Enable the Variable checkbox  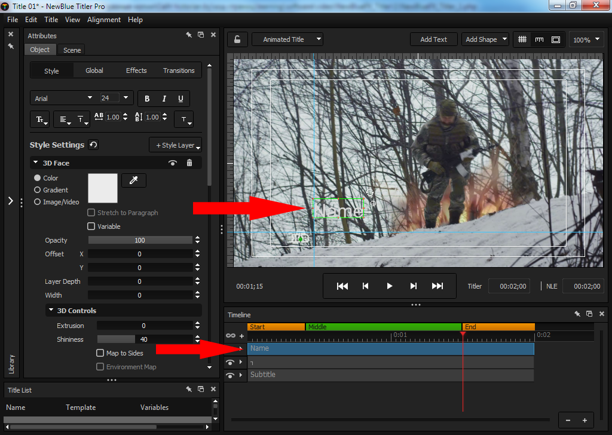pyautogui.click(x=91, y=226)
